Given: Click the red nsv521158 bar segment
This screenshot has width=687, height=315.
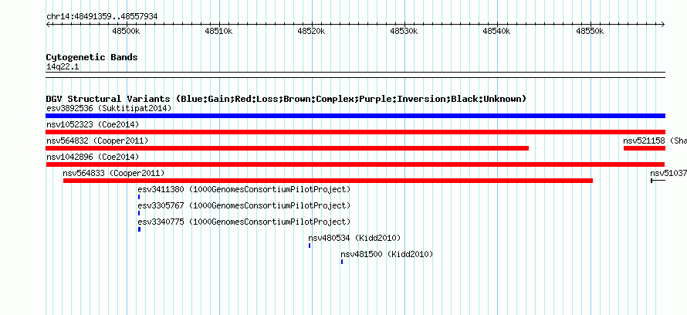Looking at the screenshot, I should [x=645, y=148].
